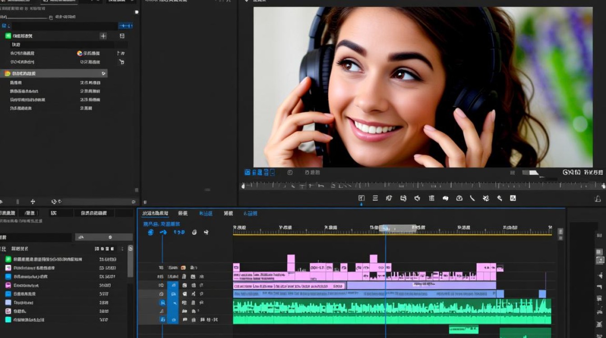Viewport: 606px width, 338px height.
Task: Toggle the blue circular button on the upper green audio track
Action: coord(162,303)
